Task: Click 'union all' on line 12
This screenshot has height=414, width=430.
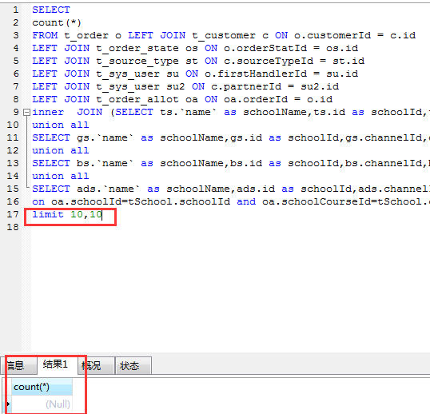Action: pos(61,150)
